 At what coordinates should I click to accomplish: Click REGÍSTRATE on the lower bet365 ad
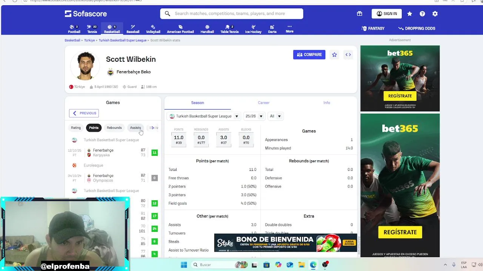400,232
